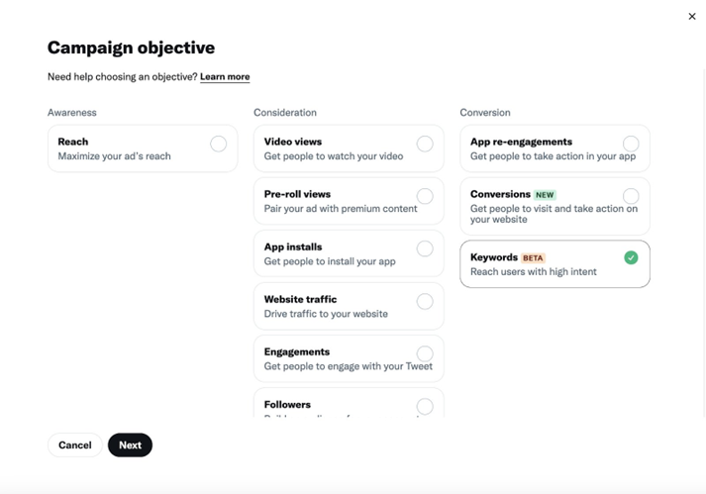Pick the App installs radio button
Image resolution: width=706 pixels, height=494 pixels.
pos(425,248)
